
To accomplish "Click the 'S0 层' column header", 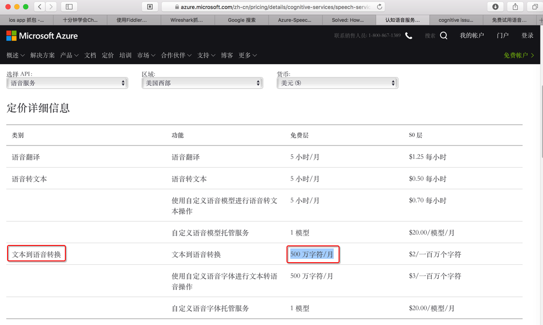I will [x=415, y=135].
